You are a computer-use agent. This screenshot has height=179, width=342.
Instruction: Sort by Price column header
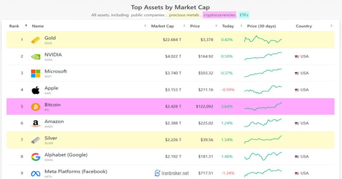click(x=195, y=26)
